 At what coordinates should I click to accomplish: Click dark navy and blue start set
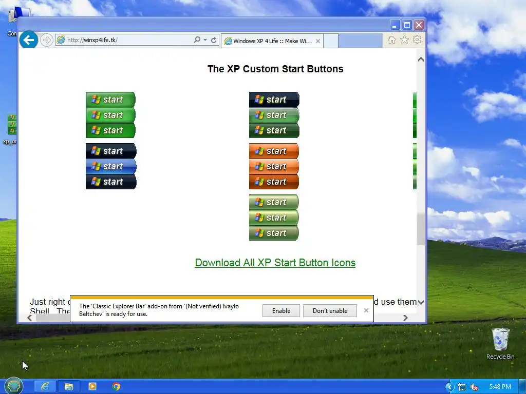(111, 166)
